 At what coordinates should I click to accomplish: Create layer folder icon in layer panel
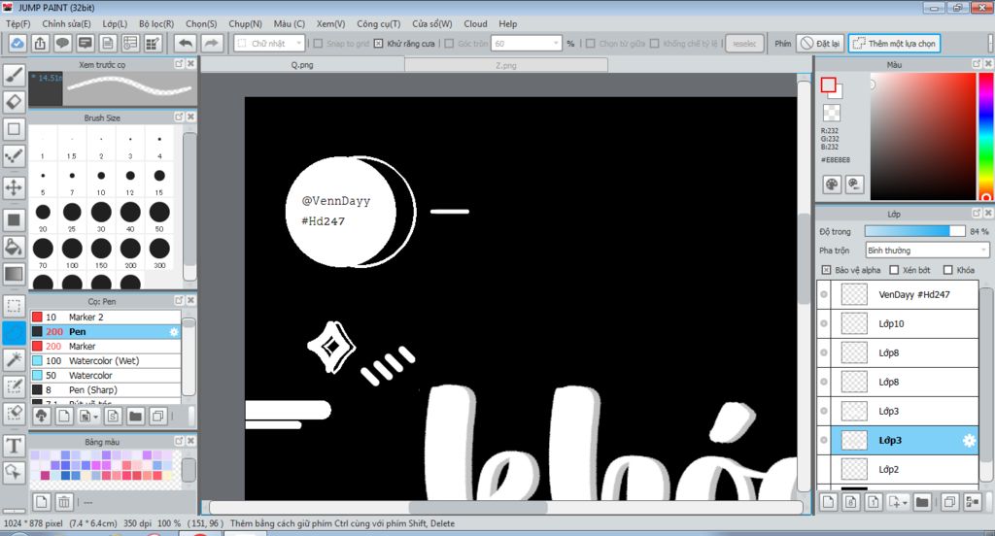922,502
